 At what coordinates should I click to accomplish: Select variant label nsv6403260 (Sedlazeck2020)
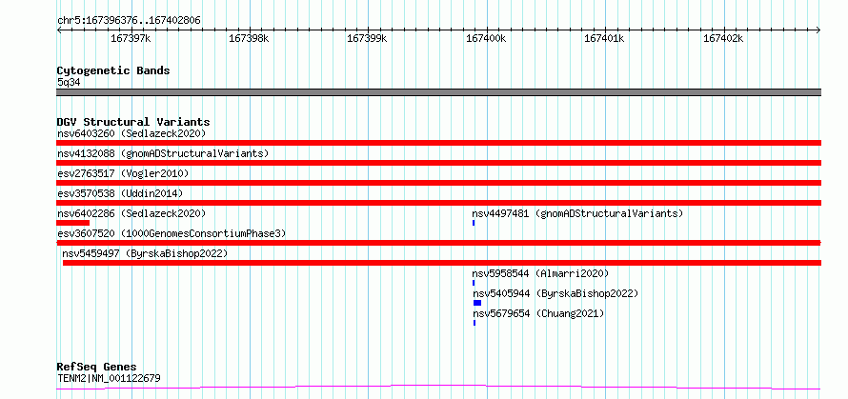point(131,133)
